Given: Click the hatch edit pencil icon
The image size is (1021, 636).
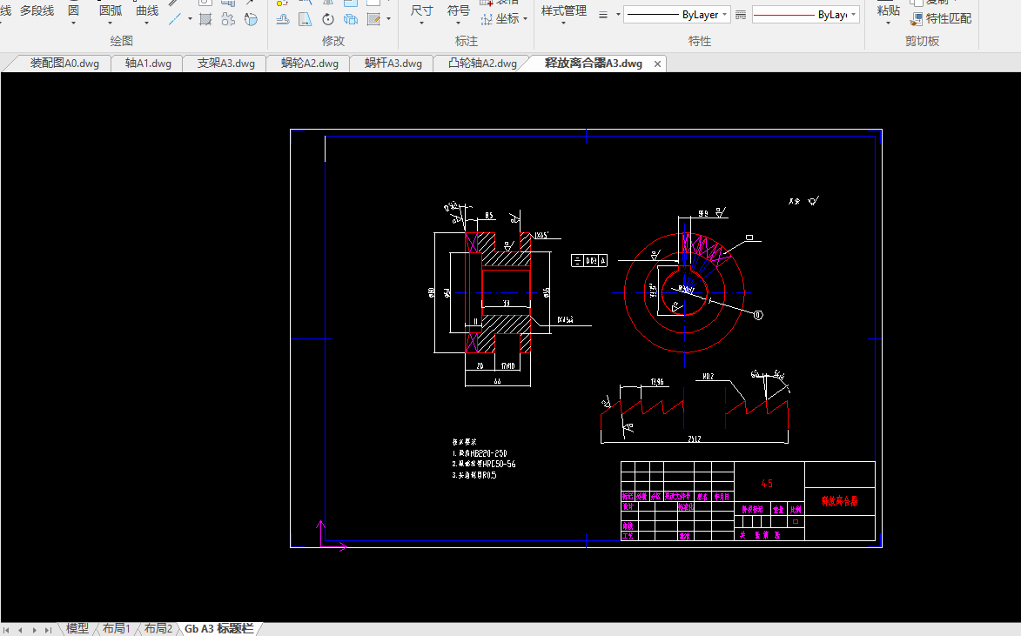Looking at the screenshot, I should tap(373, 19).
